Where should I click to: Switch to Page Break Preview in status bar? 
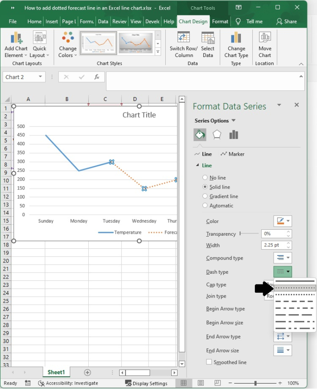(x=217, y=383)
